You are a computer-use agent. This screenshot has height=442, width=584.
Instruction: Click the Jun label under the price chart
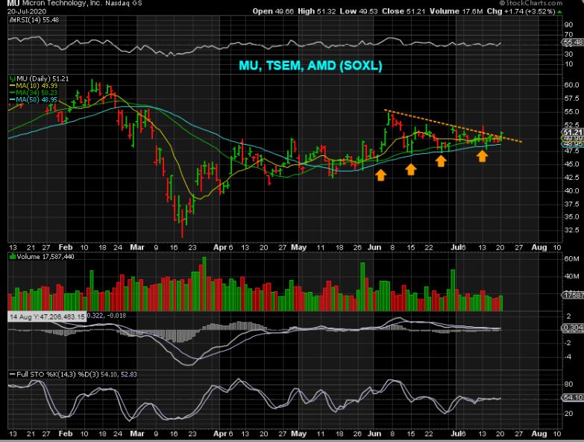374,247
